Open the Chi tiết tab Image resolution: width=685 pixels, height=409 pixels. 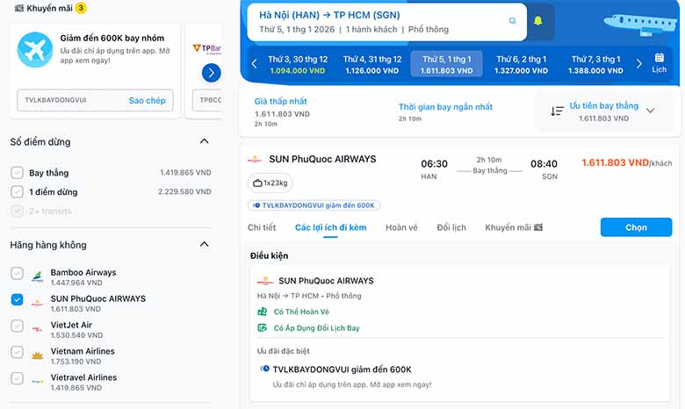262,227
